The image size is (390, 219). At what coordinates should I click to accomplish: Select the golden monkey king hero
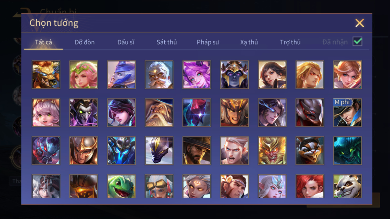272,151
